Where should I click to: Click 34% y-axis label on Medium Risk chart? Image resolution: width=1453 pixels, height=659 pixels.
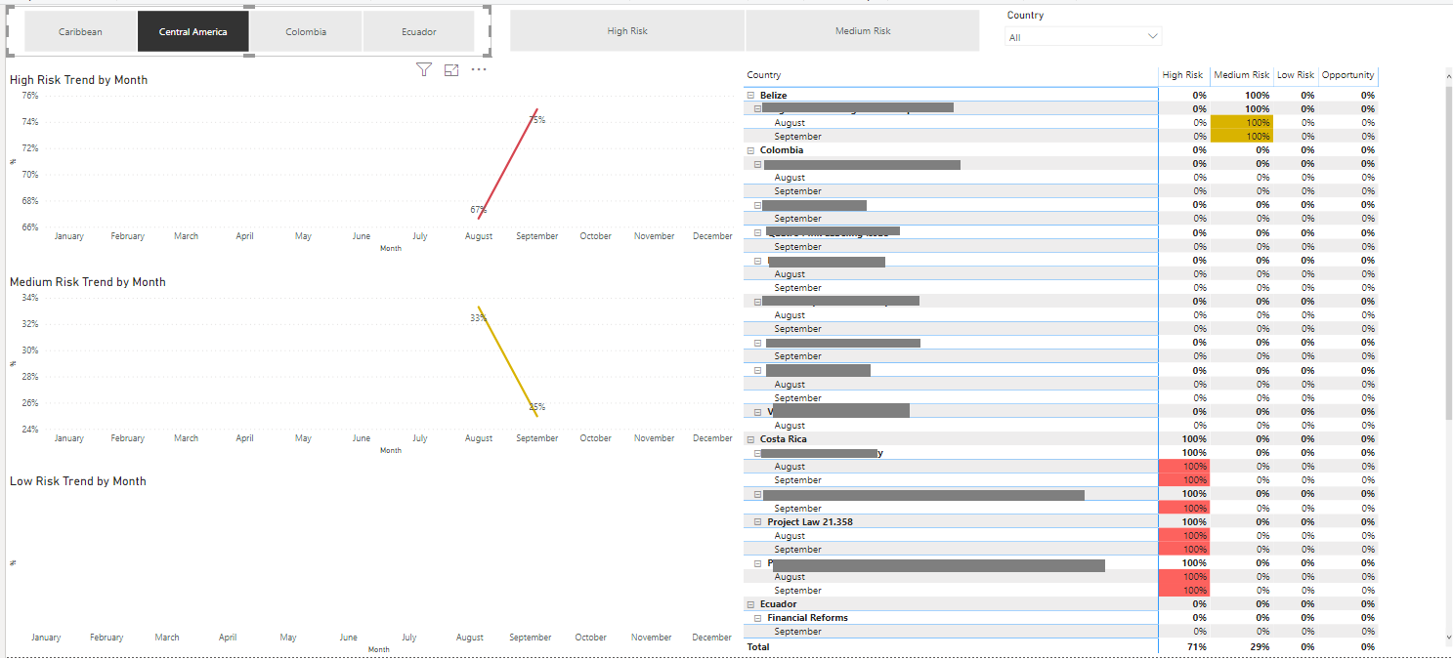[29, 298]
